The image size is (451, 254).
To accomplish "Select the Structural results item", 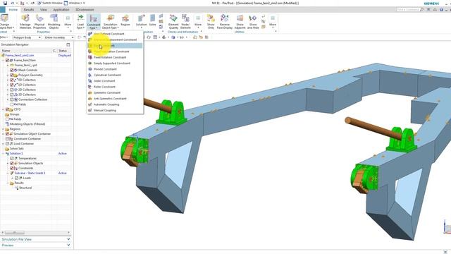I will 25,188.
